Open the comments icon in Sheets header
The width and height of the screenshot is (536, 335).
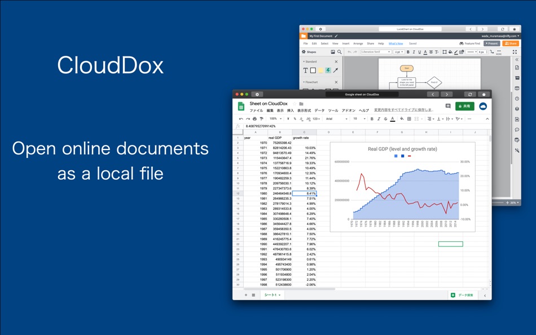pos(448,107)
